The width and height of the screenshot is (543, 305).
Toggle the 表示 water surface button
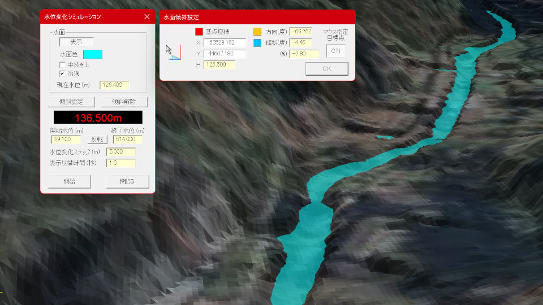click(x=76, y=42)
